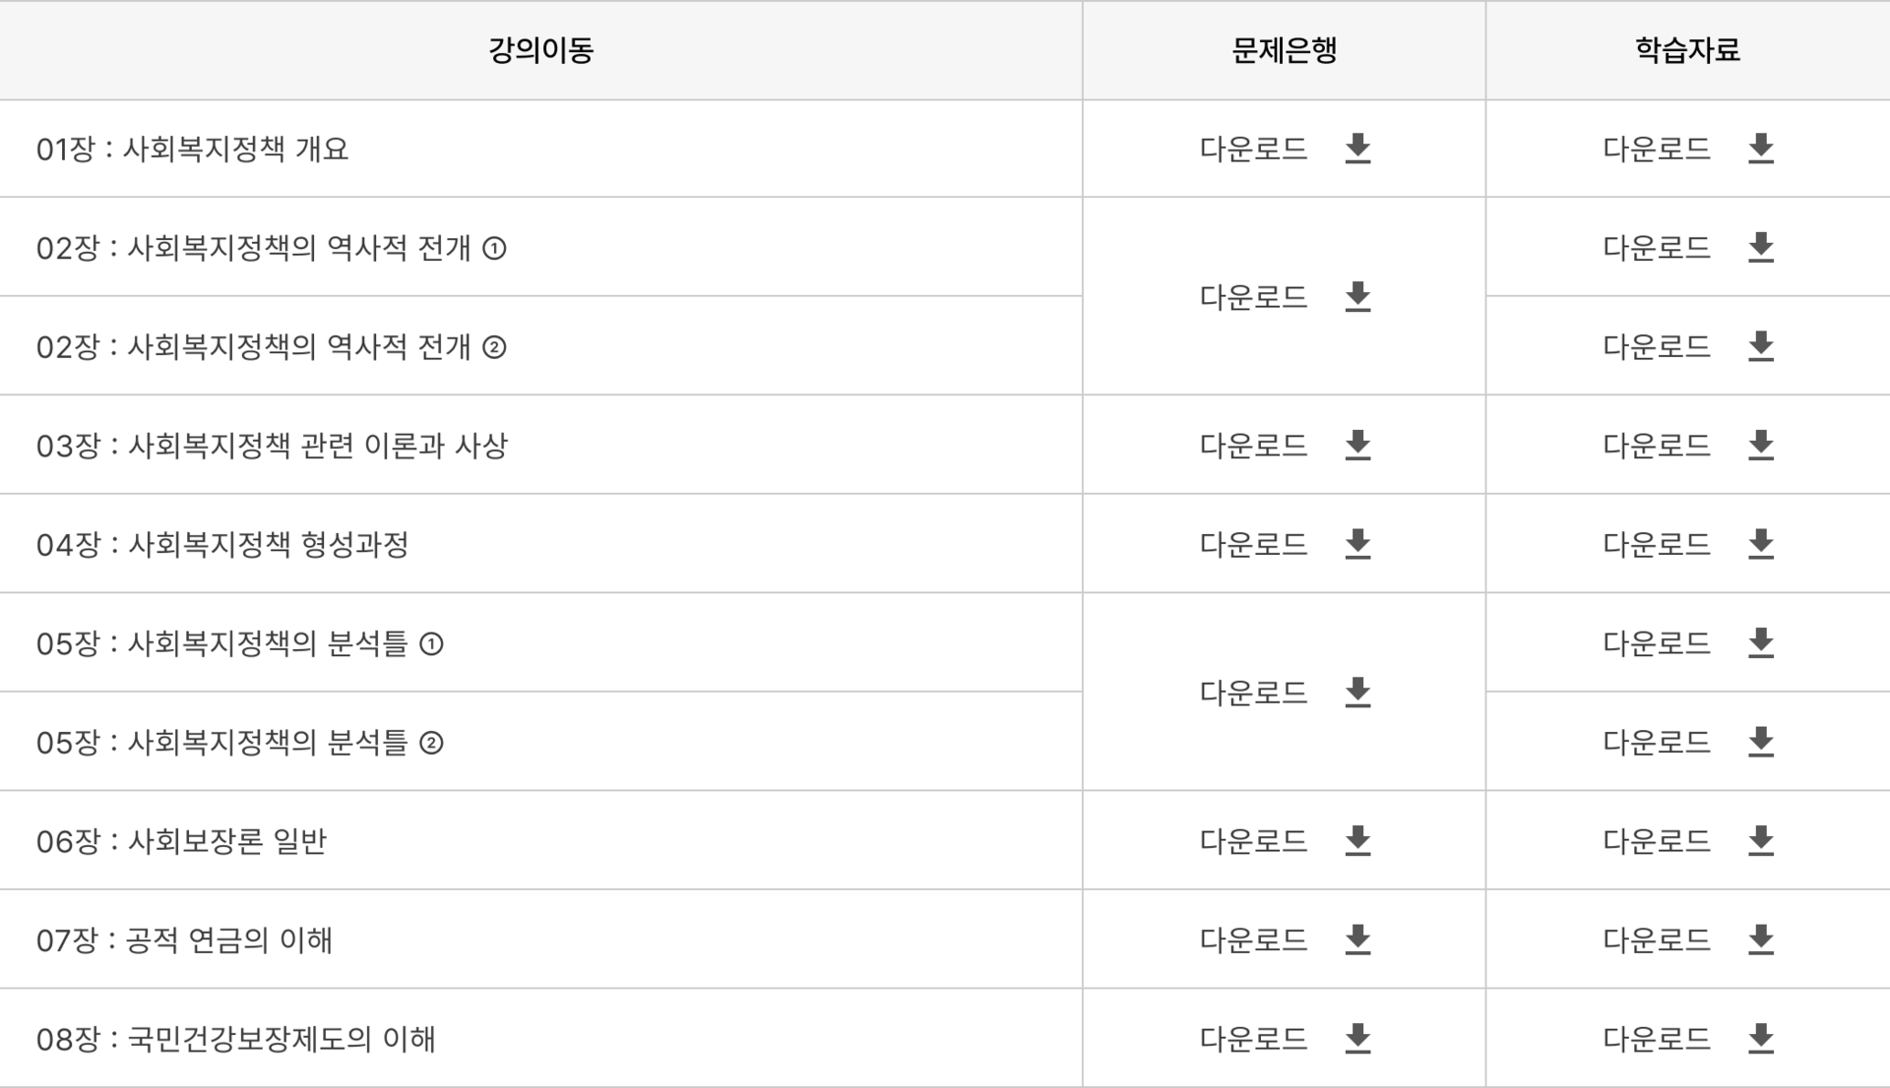Go to 03장 사회복지정책 관련 이론과 사상
Image resolution: width=1890 pixels, height=1088 pixels.
(x=272, y=446)
